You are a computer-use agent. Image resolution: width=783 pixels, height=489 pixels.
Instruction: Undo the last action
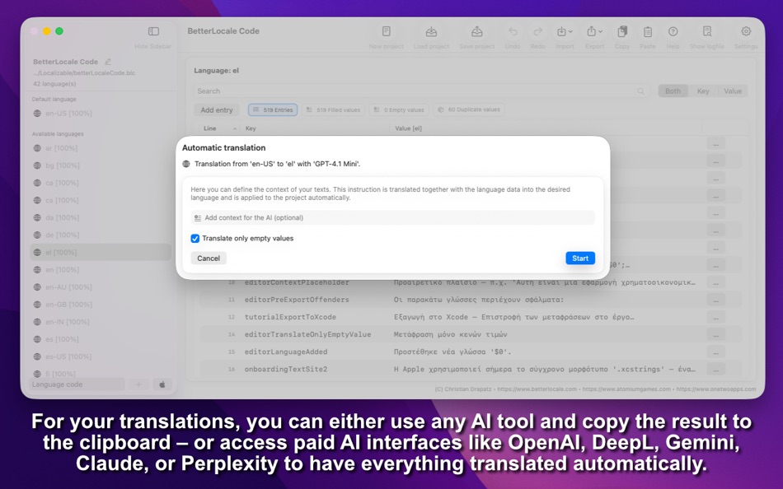click(513, 33)
